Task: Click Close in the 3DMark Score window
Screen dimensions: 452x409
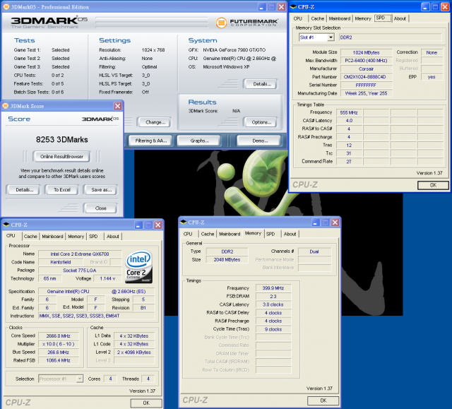Action: tap(100, 208)
